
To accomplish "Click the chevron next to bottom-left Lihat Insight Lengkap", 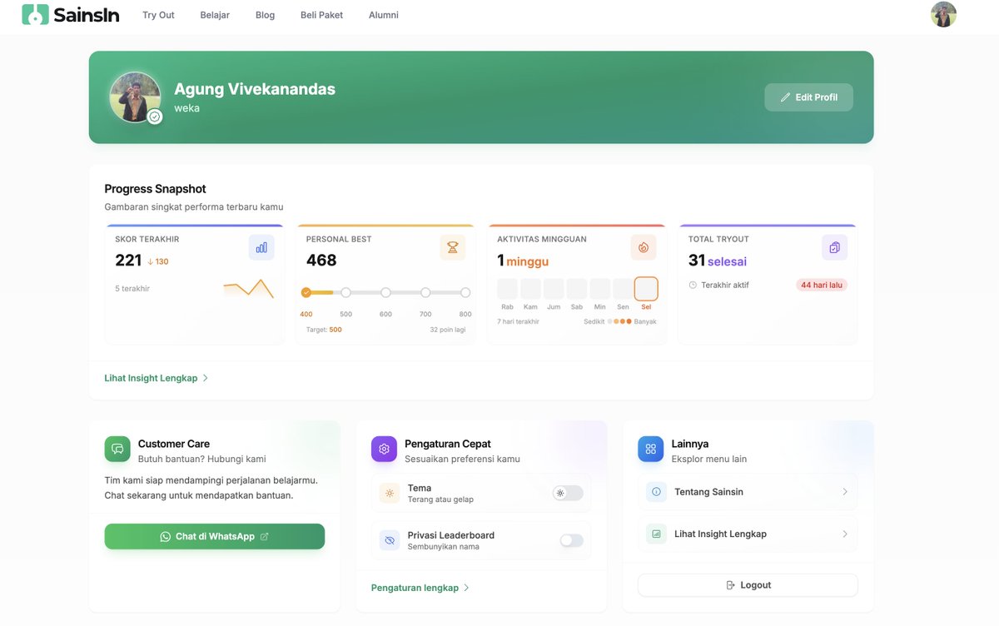I will point(206,378).
